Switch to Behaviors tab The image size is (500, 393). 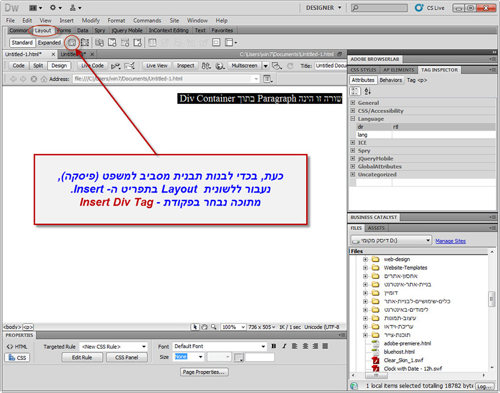(x=391, y=80)
